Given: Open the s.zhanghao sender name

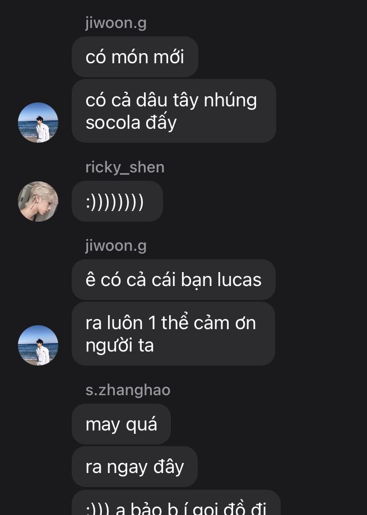Looking at the screenshot, I should click(x=128, y=390).
